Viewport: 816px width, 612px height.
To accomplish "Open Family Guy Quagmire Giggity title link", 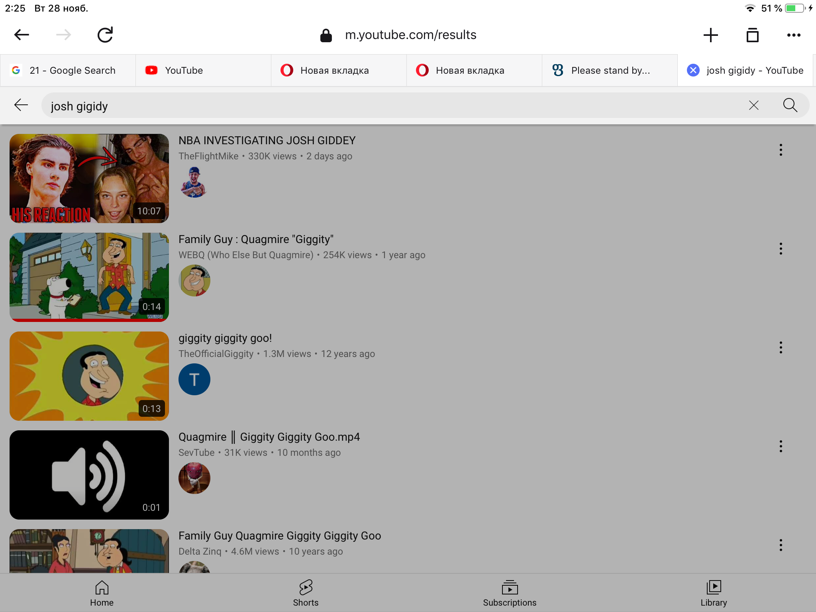I will pos(256,239).
